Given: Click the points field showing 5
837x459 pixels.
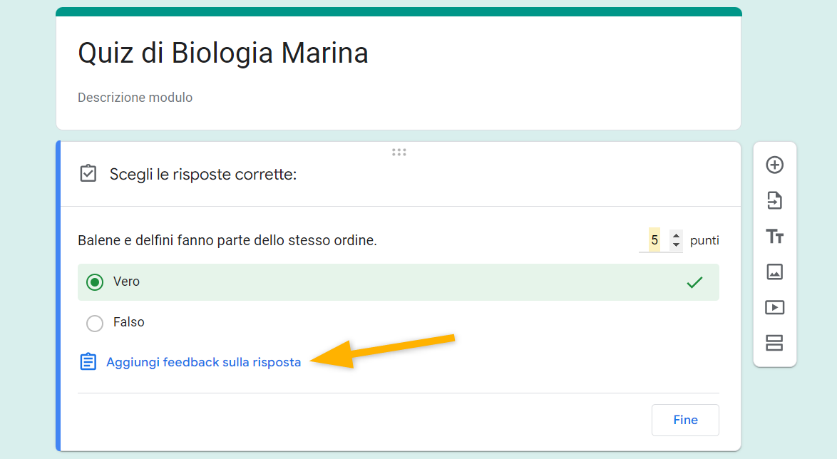Looking at the screenshot, I should [654, 240].
